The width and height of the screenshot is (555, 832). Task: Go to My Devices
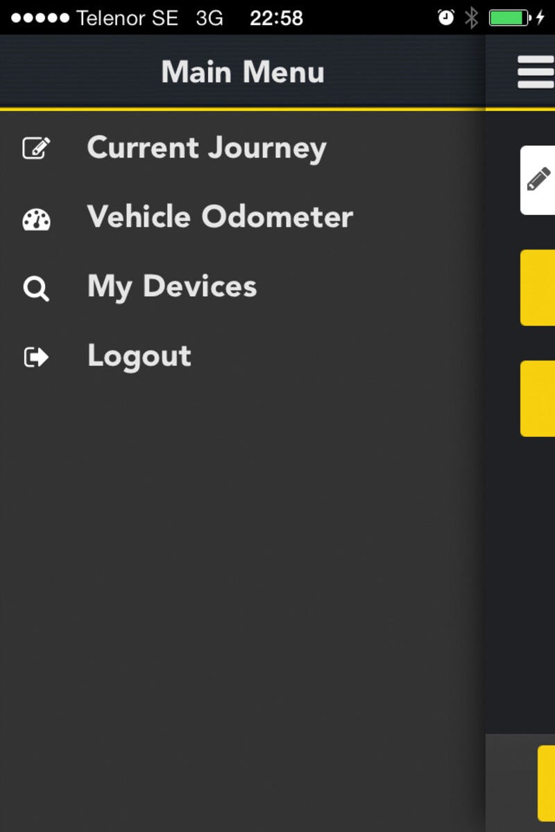(172, 286)
